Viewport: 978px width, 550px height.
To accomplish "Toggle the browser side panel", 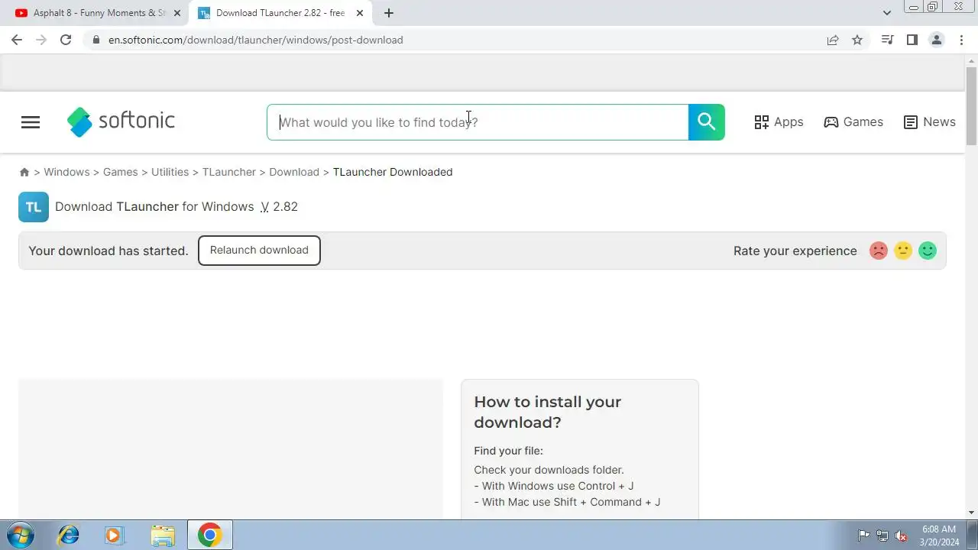I will 912,40.
